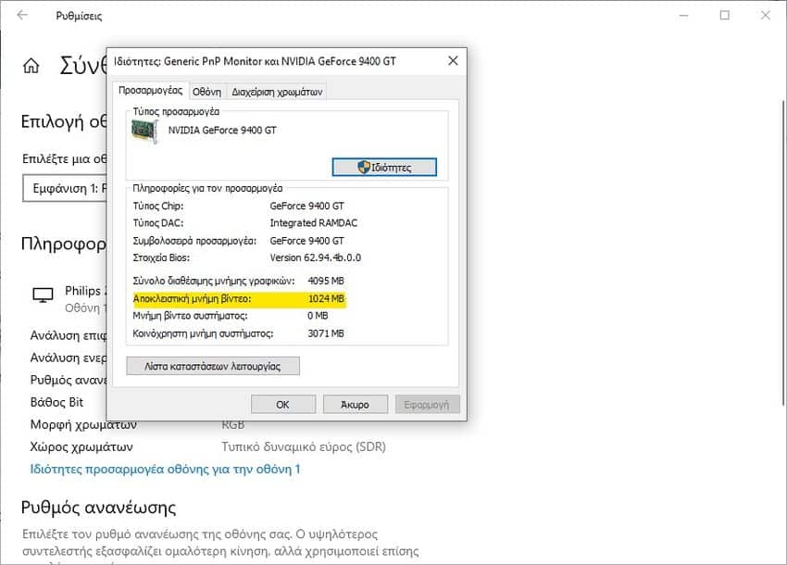Select the highlighted dedicated video memory row
This screenshot has width=787, height=565.
click(x=240, y=299)
